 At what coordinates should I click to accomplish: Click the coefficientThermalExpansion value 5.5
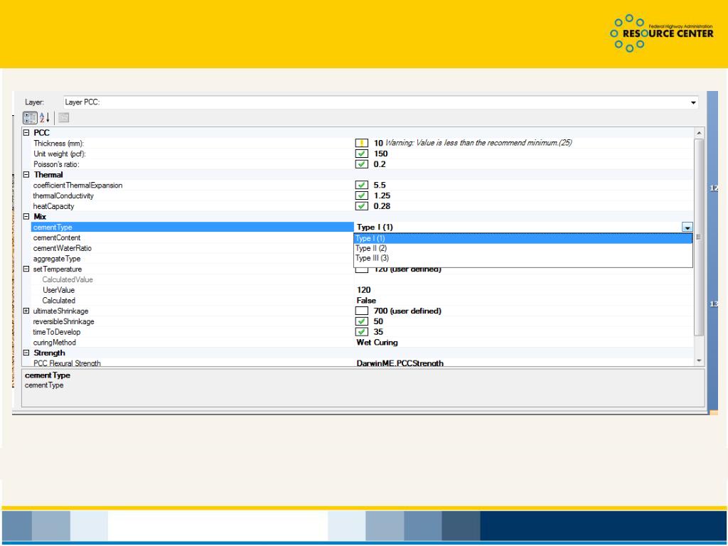click(x=380, y=186)
